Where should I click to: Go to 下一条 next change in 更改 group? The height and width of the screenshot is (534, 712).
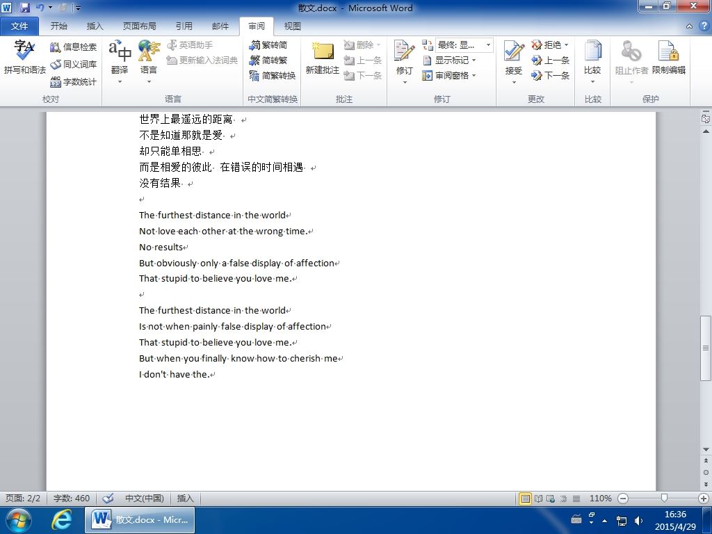click(550, 75)
